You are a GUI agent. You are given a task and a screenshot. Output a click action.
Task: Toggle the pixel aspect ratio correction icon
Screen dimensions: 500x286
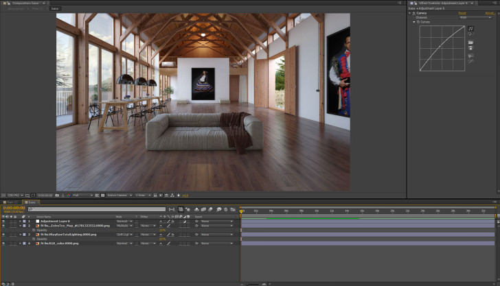click(155, 195)
